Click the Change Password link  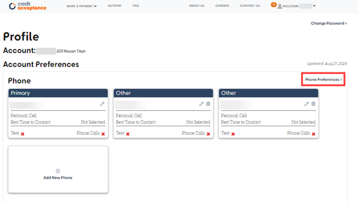click(x=328, y=23)
